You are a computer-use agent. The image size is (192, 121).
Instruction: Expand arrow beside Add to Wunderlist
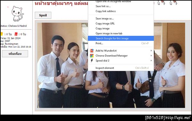(151, 50)
